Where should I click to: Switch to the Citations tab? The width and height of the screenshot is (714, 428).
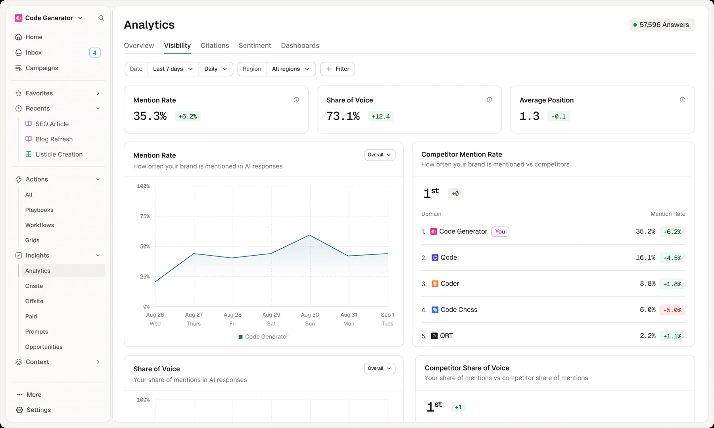pos(215,46)
